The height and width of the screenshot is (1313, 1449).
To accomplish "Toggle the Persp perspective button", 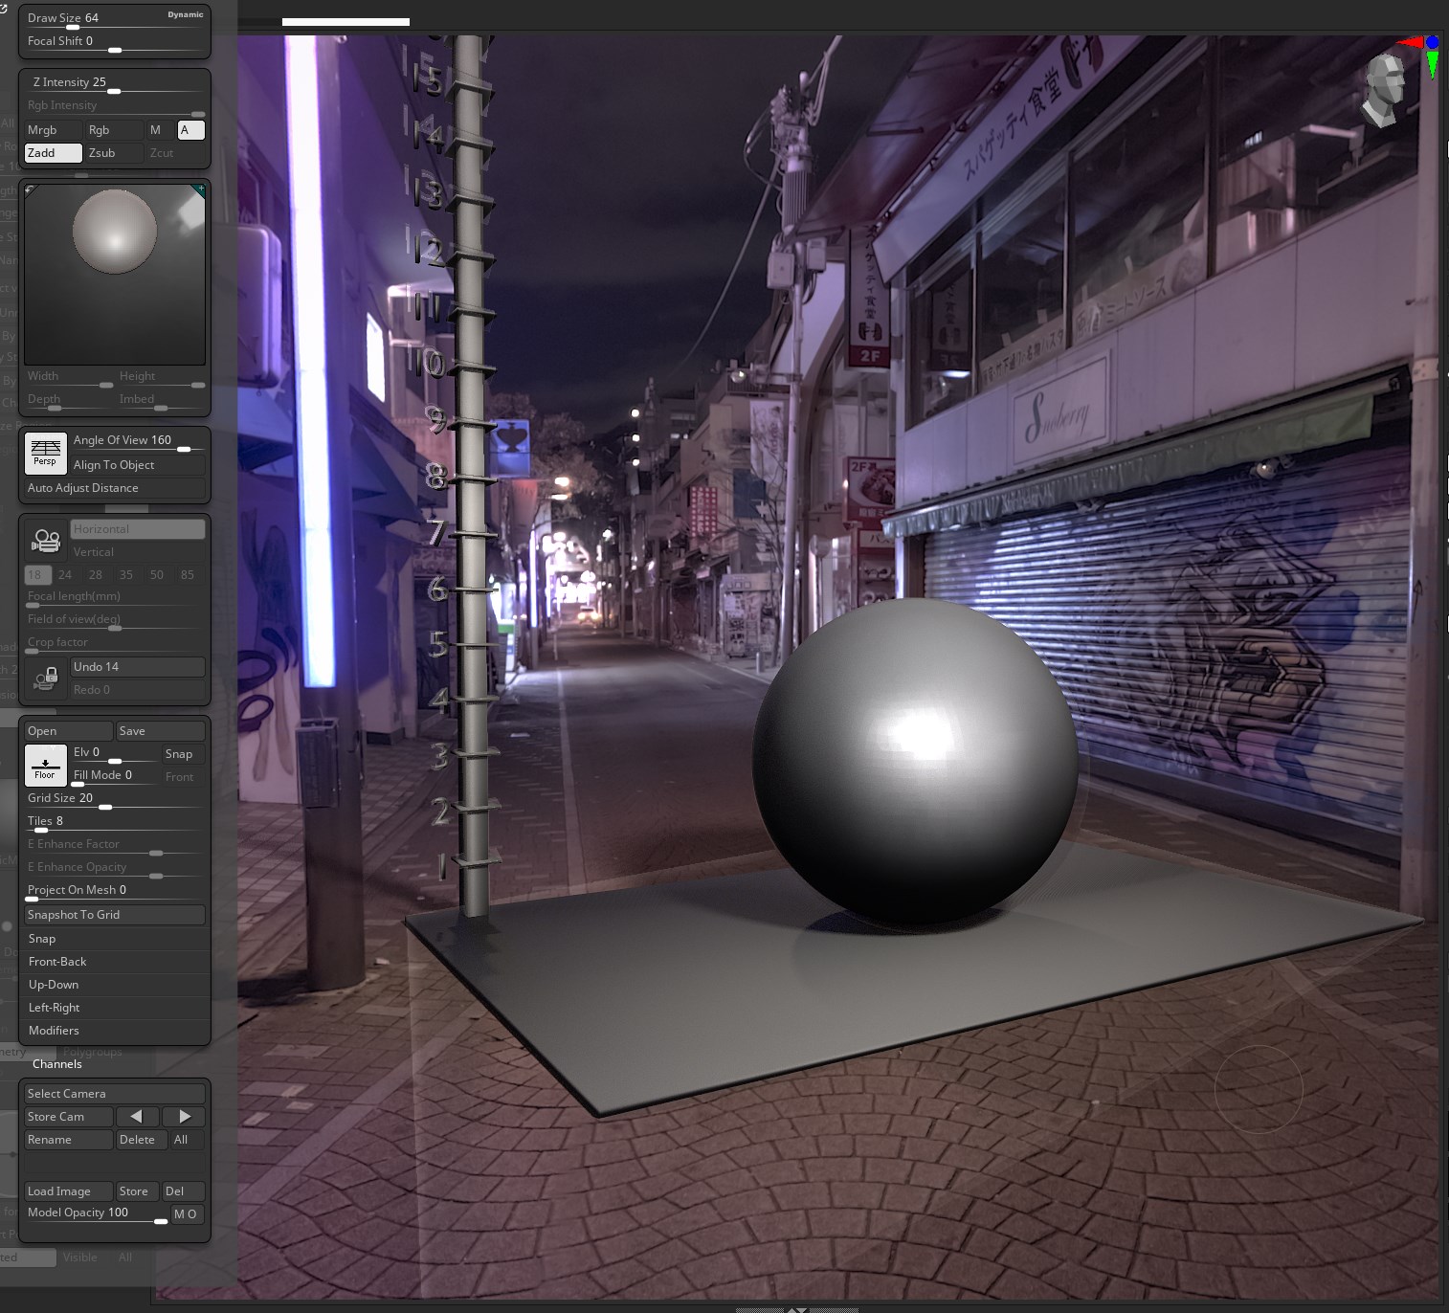I will click(x=45, y=453).
